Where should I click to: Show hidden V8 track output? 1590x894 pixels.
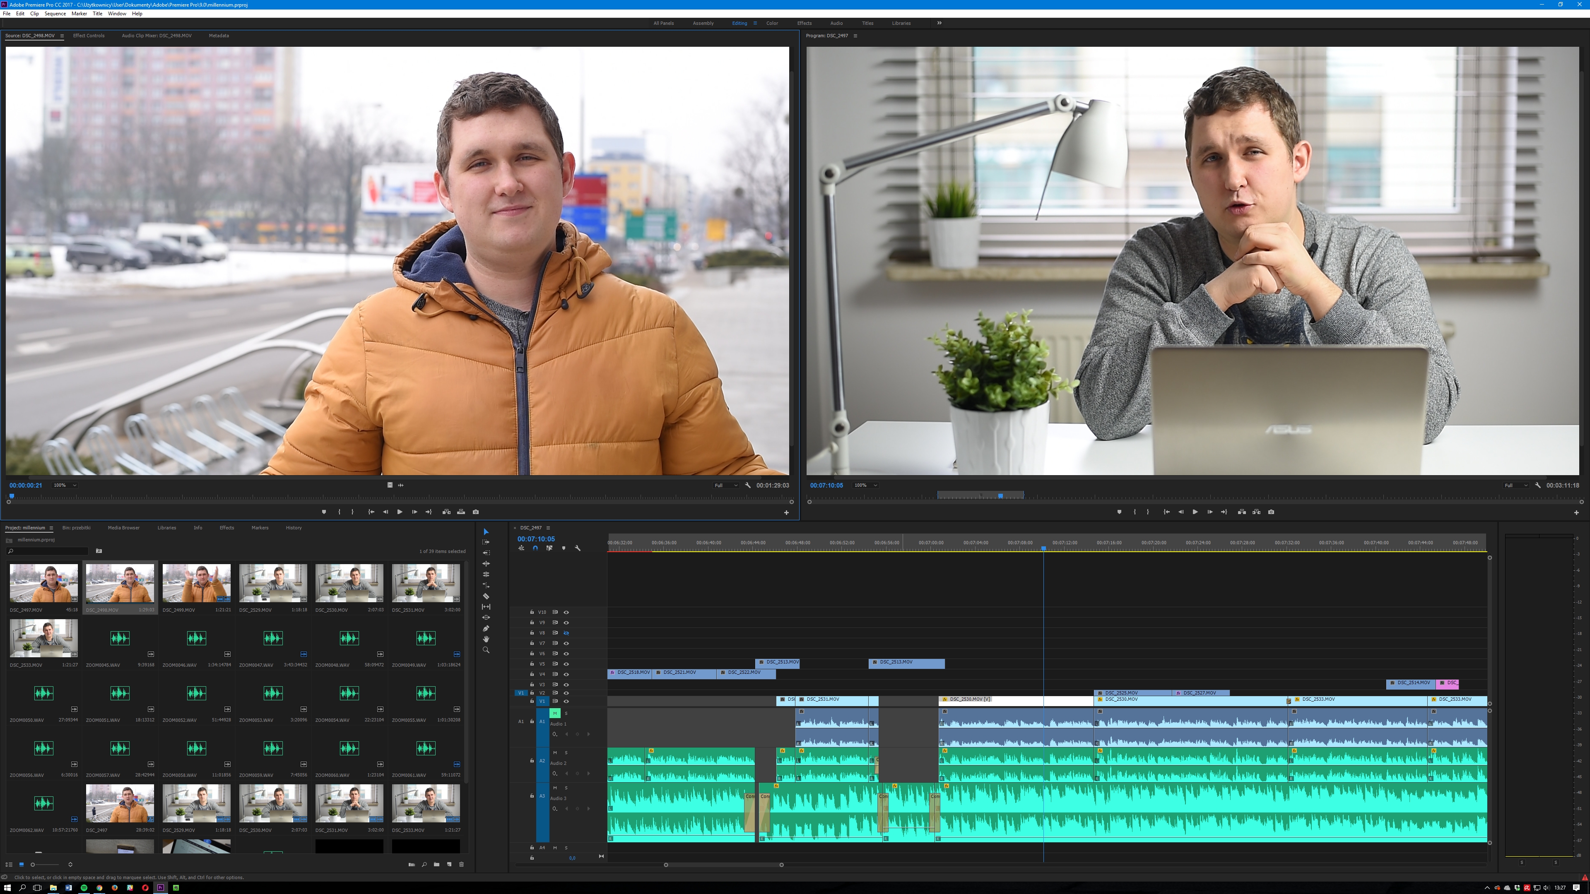click(x=566, y=633)
